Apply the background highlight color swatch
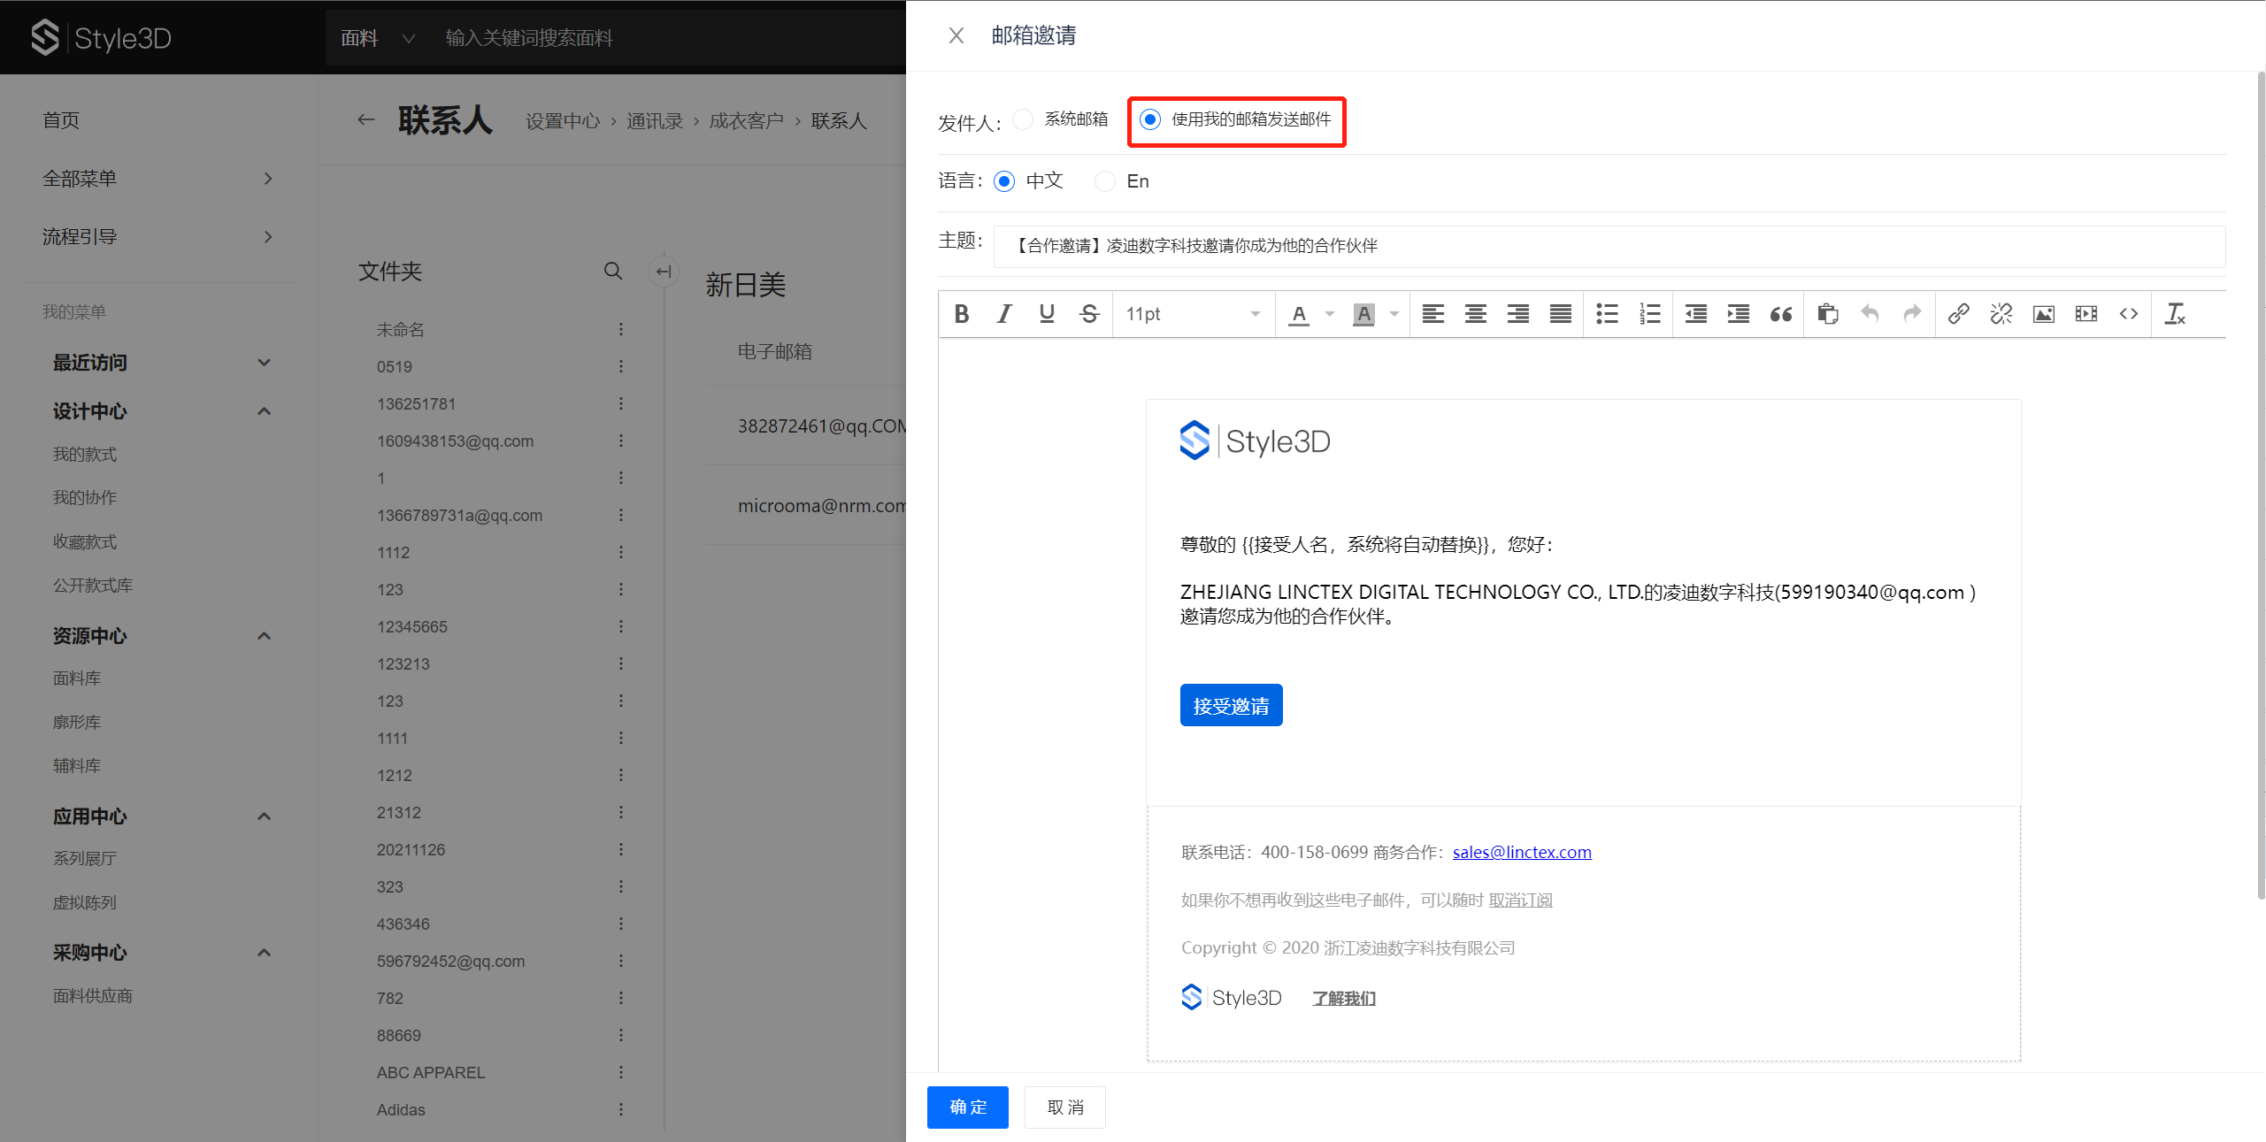Viewport: 2266px width, 1142px height. click(x=1363, y=314)
